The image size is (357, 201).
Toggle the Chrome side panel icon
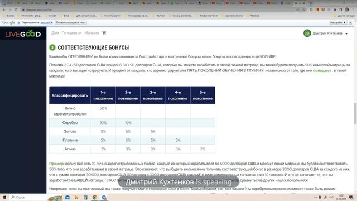pos(341,10)
